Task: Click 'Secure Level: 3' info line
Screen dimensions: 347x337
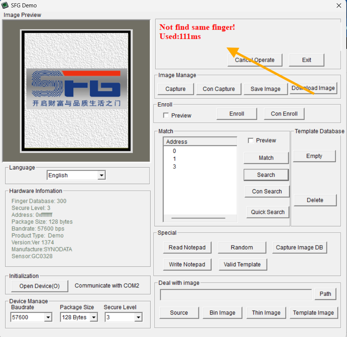Action: tap(31, 208)
